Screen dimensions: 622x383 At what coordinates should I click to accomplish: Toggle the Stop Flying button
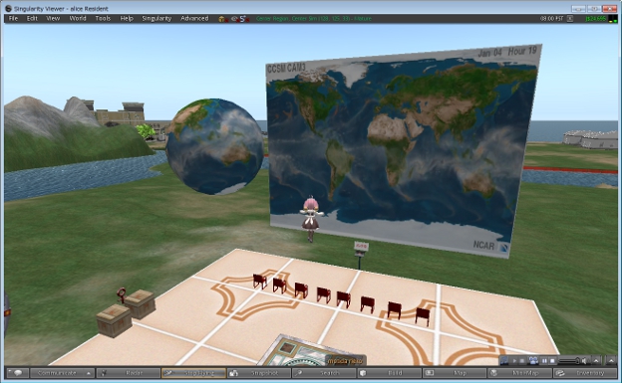tap(194, 373)
